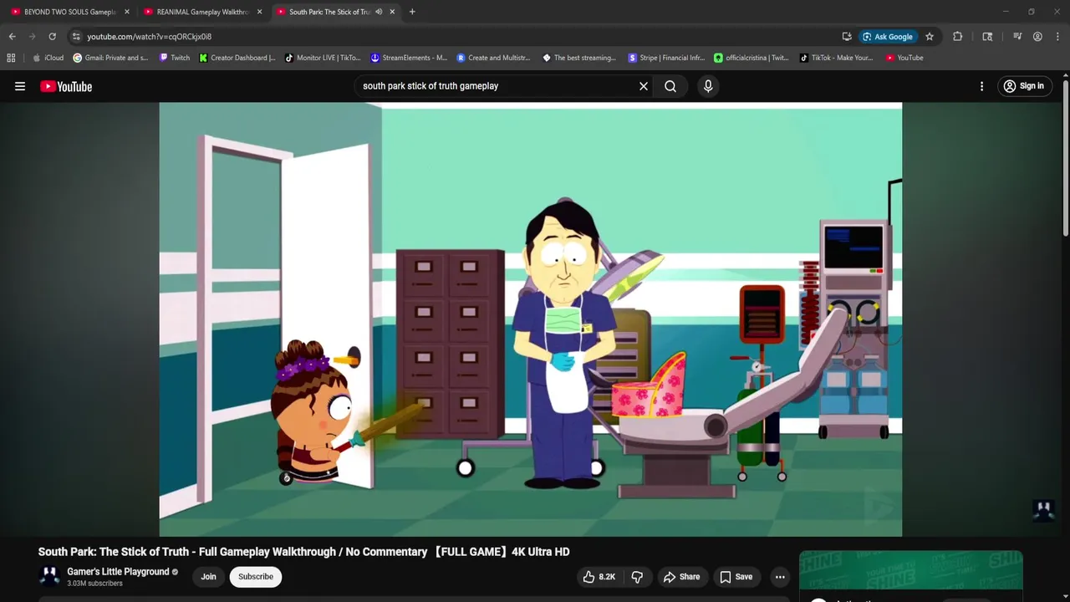
Task: Open the media controls music icon
Action: click(x=1017, y=37)
